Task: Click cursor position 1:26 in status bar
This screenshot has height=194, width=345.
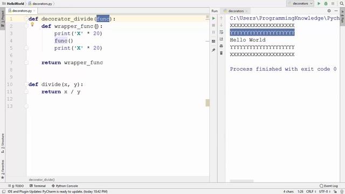Action: [300, 192]
